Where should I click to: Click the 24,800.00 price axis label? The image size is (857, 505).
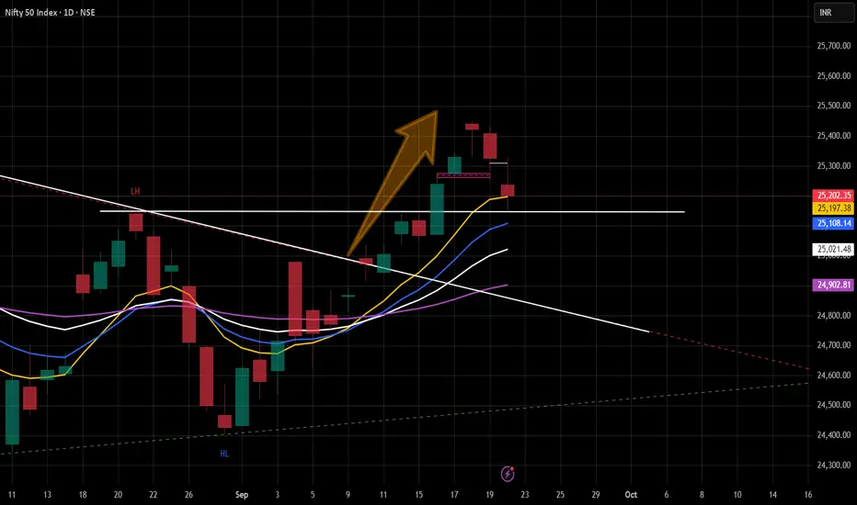tap(833, 316)
